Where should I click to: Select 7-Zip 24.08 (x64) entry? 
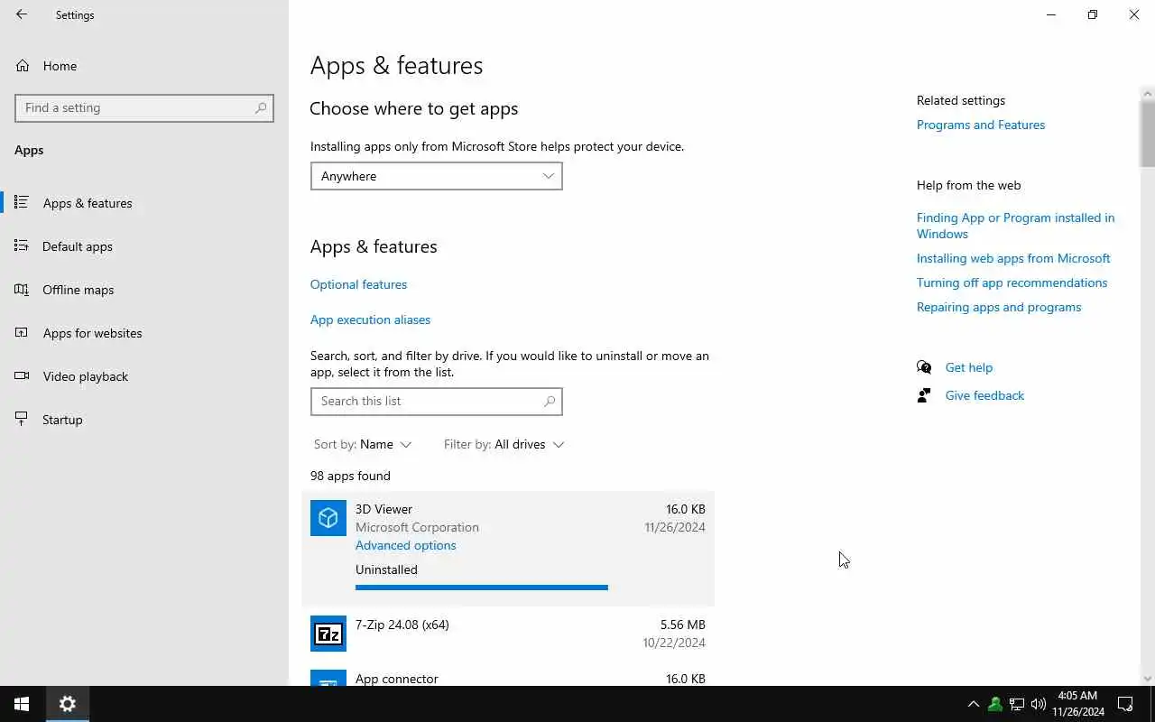tap(508, 634)
